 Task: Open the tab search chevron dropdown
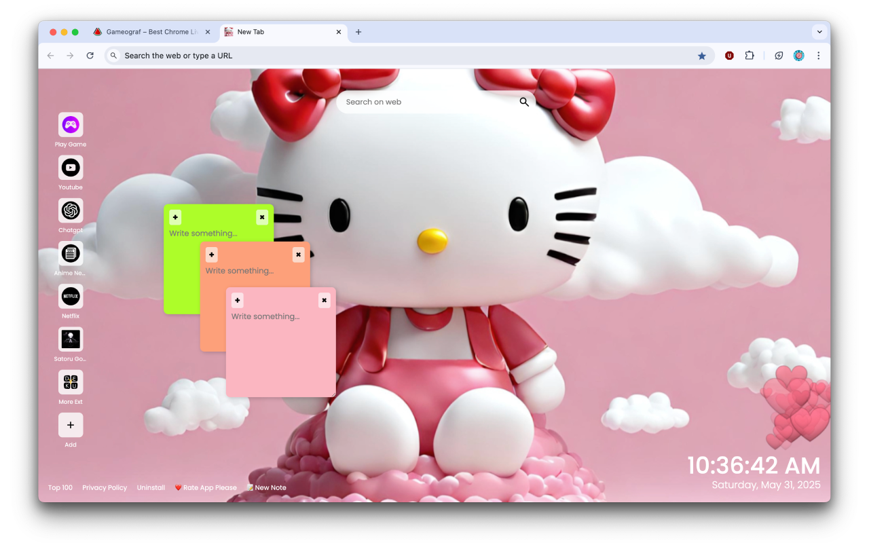coord(819,31)
